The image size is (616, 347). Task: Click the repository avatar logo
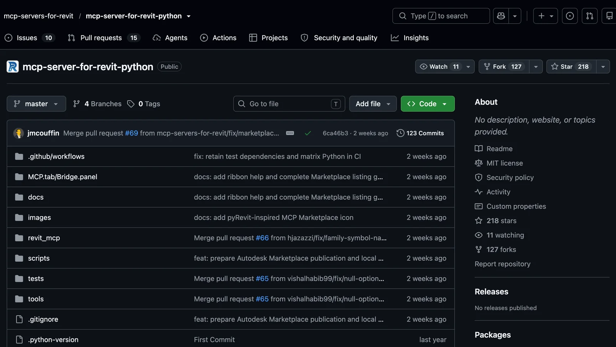pos(13,67)
